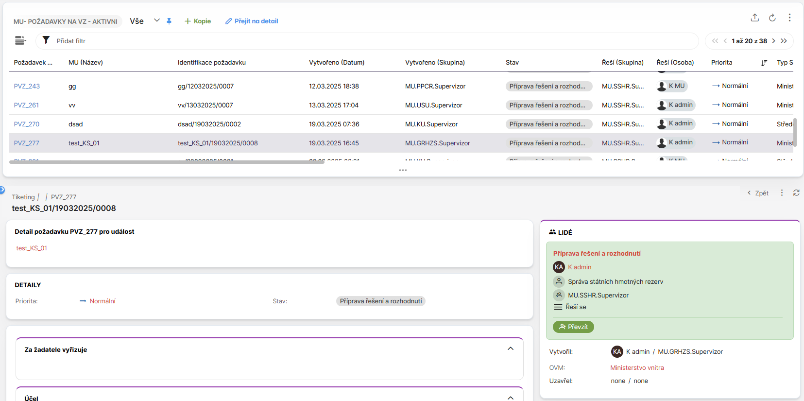This screenshot has width=804, height=401.
Task: Pin the current view with the pin icon
Action: tap(169, 21)
